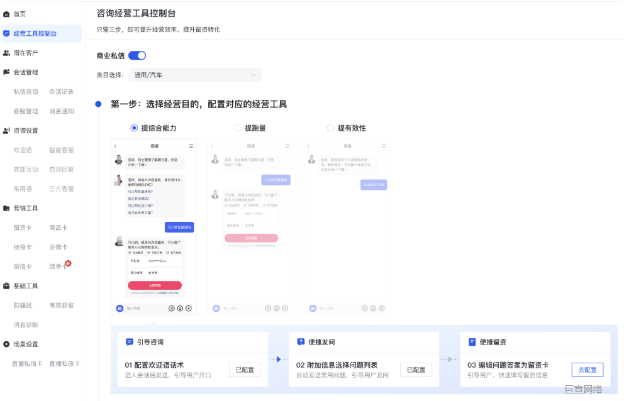Open 经营工具控制台 menu item

pyautogui.click(x=42, y=33)
